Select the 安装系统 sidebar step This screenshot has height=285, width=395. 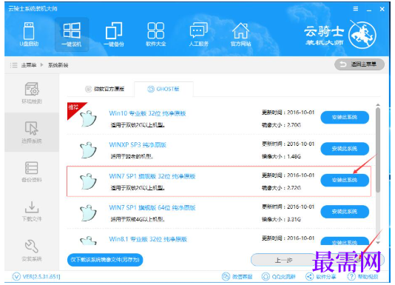pos(32,250)
